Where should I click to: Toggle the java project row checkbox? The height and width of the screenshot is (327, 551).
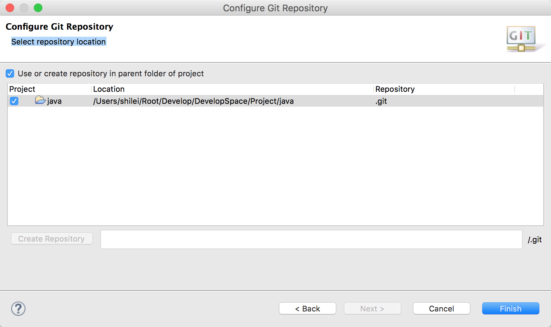[x=14, y=101]
